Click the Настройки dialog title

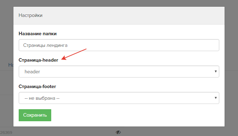[x=30, y=15]
